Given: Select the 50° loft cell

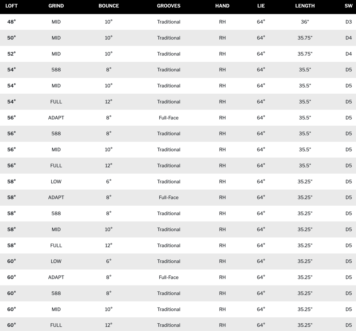Looking at the screenshot, I should click(12, 38).
